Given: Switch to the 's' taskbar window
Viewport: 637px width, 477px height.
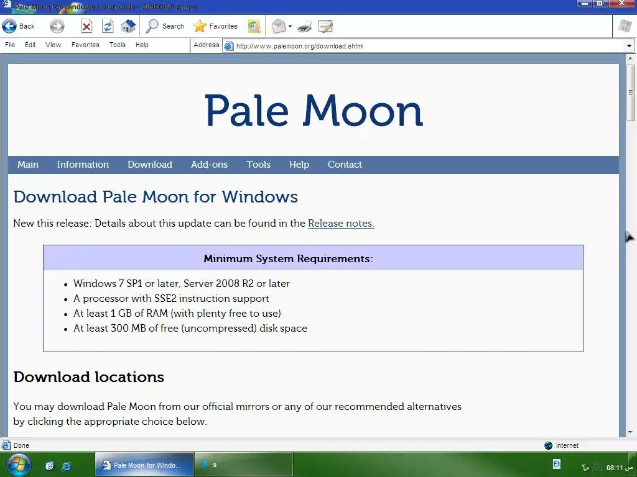Looking at the screenshot, I should (244, 465).
